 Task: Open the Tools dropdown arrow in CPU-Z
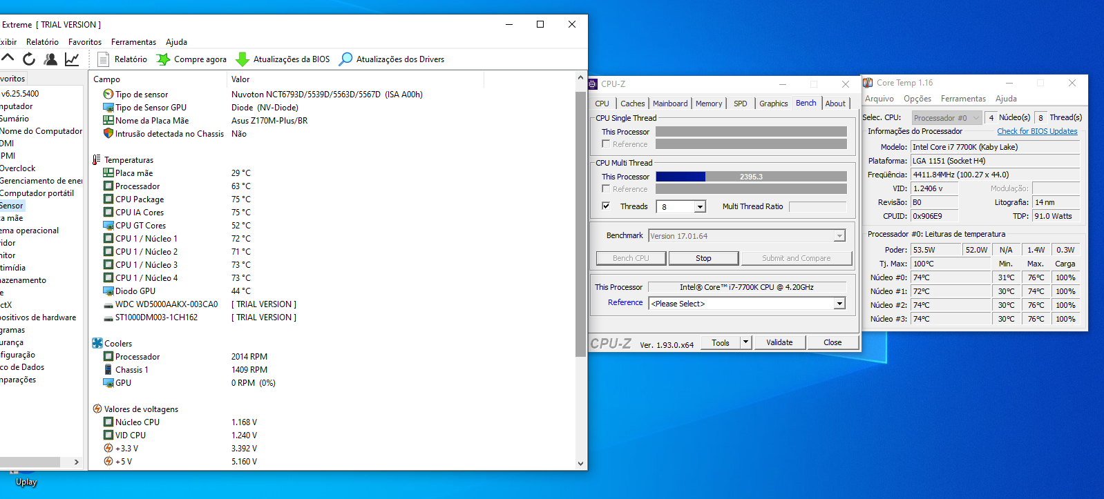pos(745,342)
